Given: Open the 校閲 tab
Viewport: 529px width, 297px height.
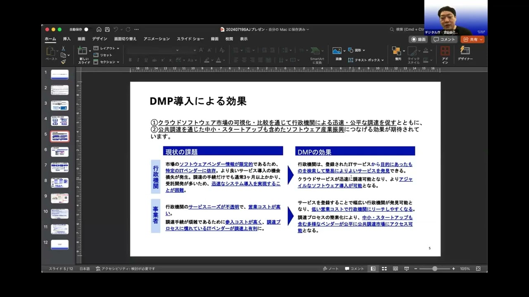Looking at the screenshot, I should tap(229, 39).
